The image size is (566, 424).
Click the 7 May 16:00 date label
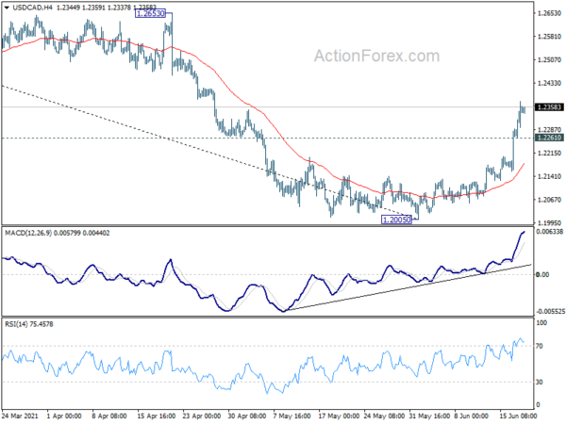(292, 416)
